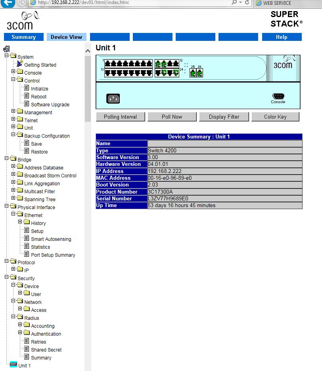This screenshot has height=371, width=322.
Task: Switch to the Device View tab
Action: [x=67, y=37]
